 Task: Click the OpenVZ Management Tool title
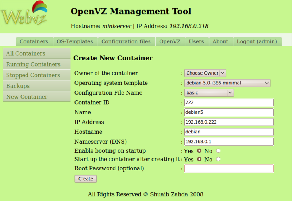(131, 11)
